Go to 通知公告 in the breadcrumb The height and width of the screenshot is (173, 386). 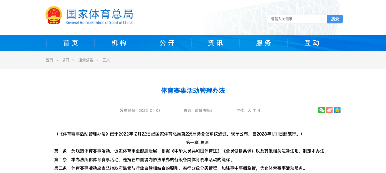click(86, 60)
